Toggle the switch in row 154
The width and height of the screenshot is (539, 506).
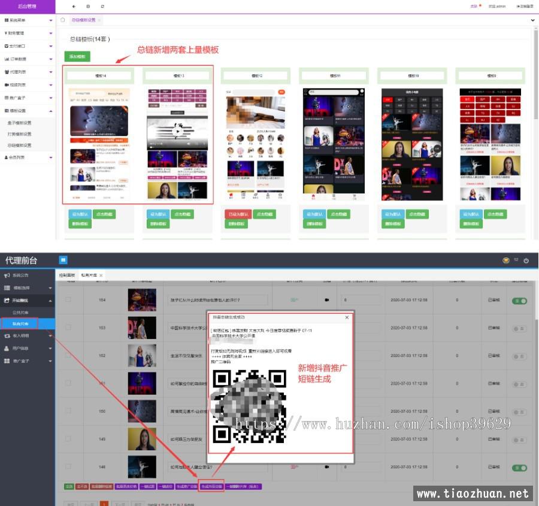pos(519,301)
